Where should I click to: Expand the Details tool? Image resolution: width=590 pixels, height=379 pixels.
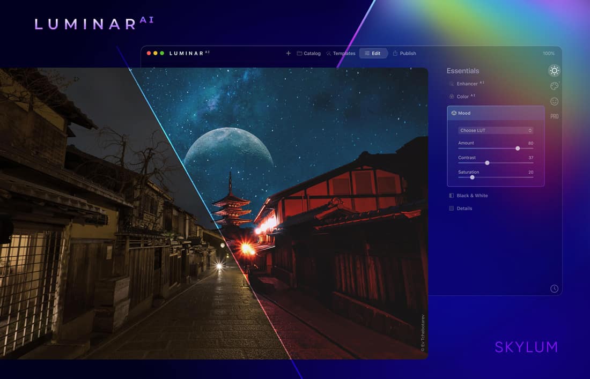click(x=461, y=209)
